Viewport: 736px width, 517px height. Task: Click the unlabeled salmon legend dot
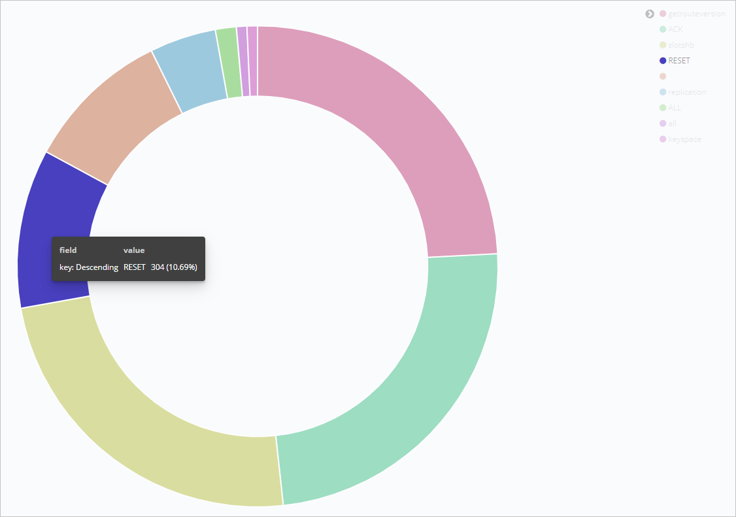tap(663, 76)
